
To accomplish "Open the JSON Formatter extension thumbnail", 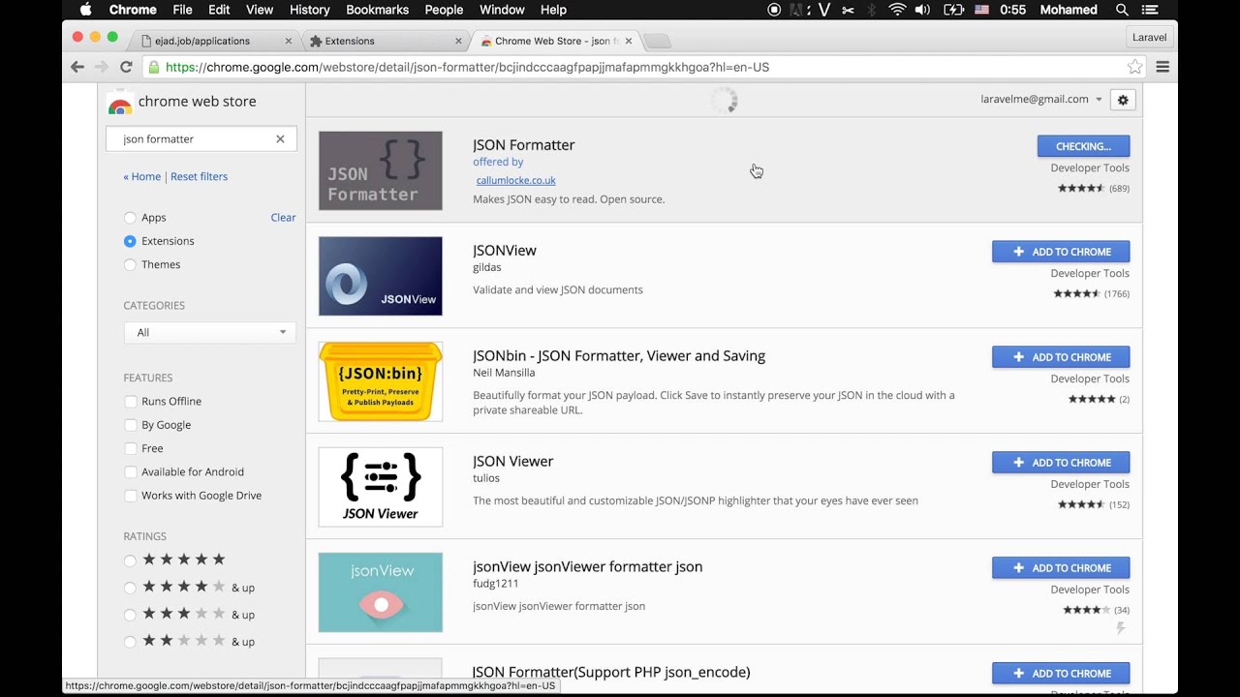I will click(x=381, y=171).
